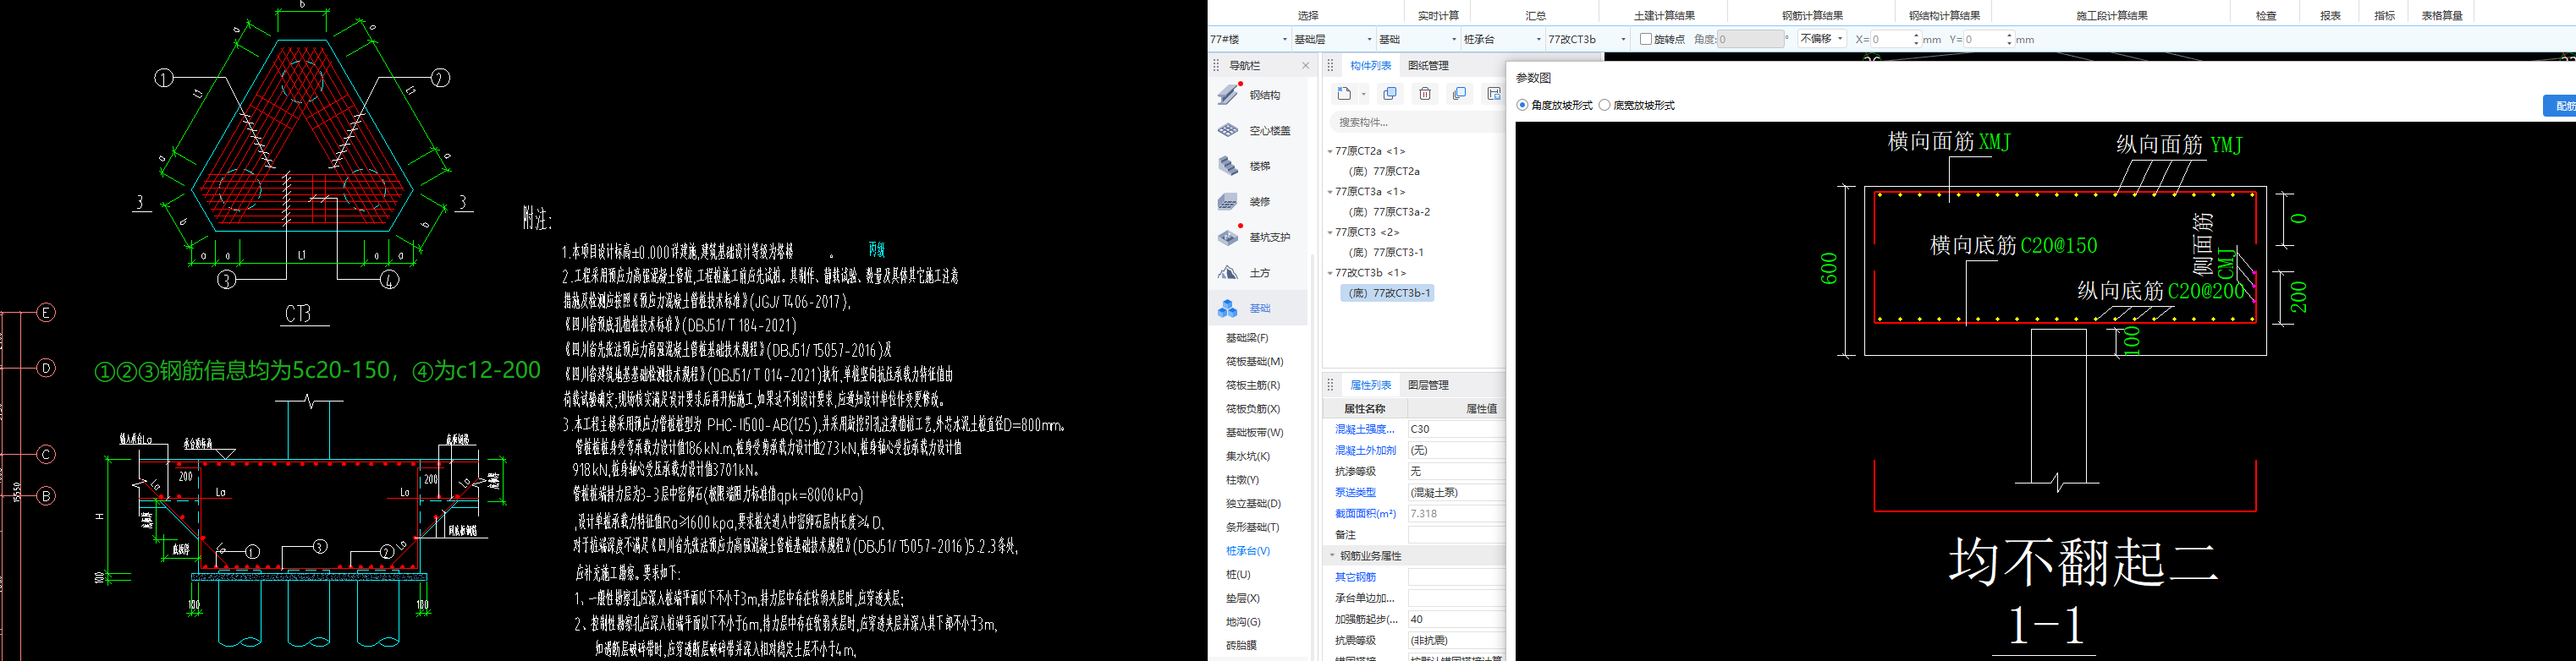This screenshot has width=2576, height=661.
Task: Click the new component icon in 构件列表
Action: [1344, 94]
